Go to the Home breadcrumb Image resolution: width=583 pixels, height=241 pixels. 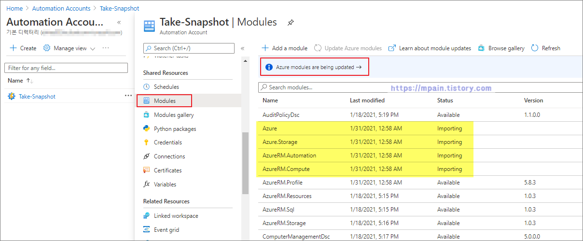(14, 8)
